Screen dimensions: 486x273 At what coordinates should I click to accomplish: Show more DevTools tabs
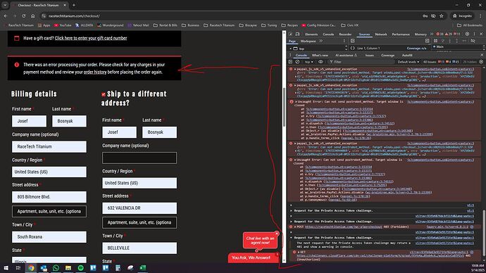(x=432, y=34)
